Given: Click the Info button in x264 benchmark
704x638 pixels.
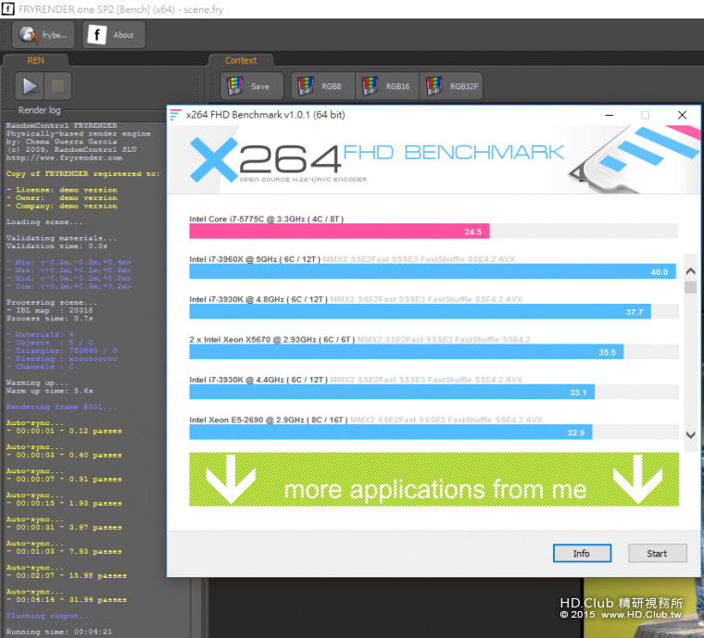Looking at the screenshot, I should [582, 553].
